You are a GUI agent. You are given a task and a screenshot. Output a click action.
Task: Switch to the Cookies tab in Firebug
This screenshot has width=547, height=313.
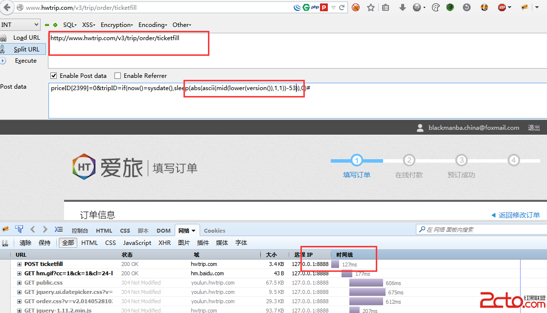[214, 230]
